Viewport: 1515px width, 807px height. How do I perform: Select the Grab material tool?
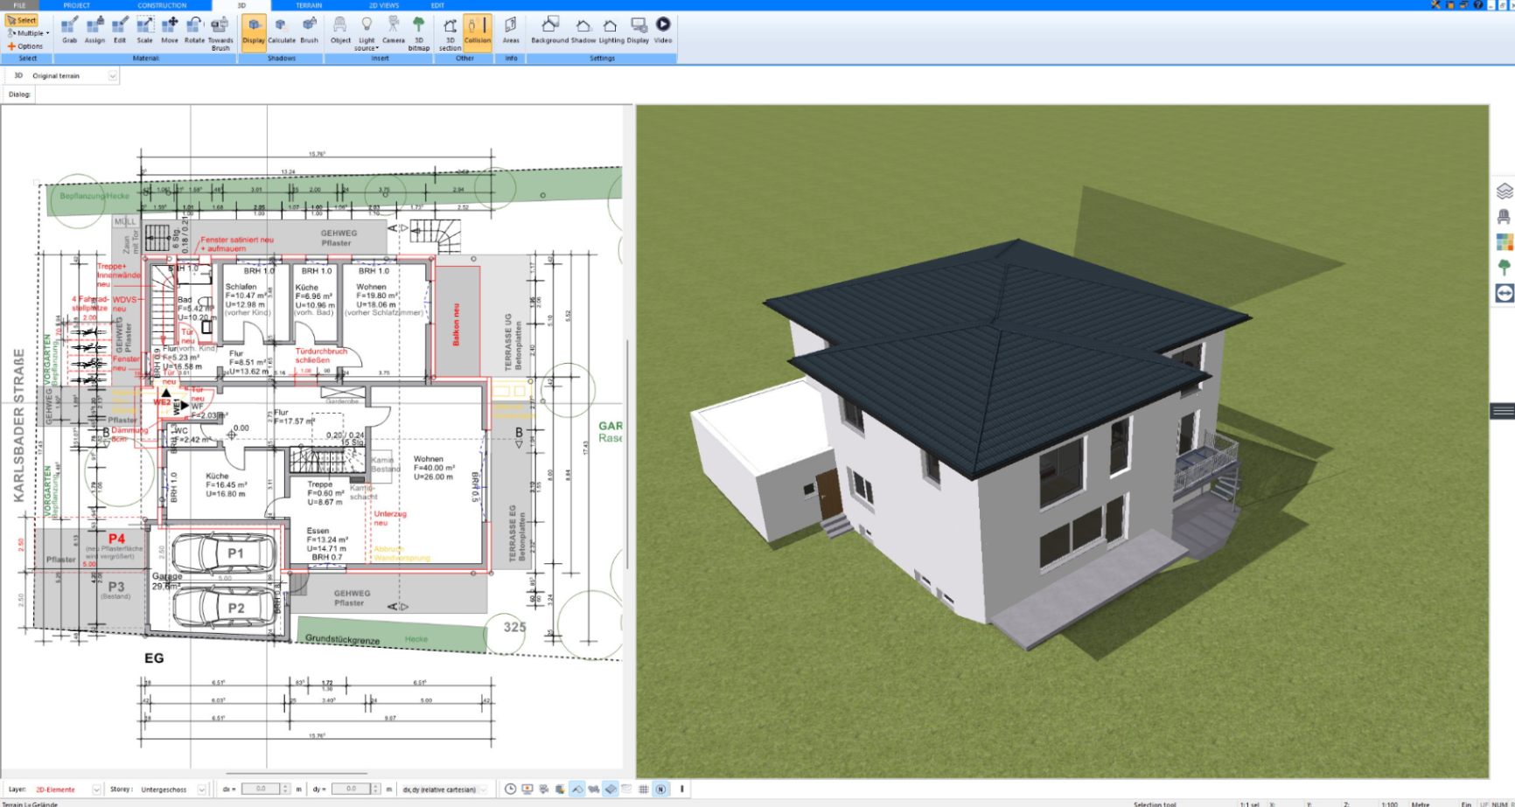[69, 31]
